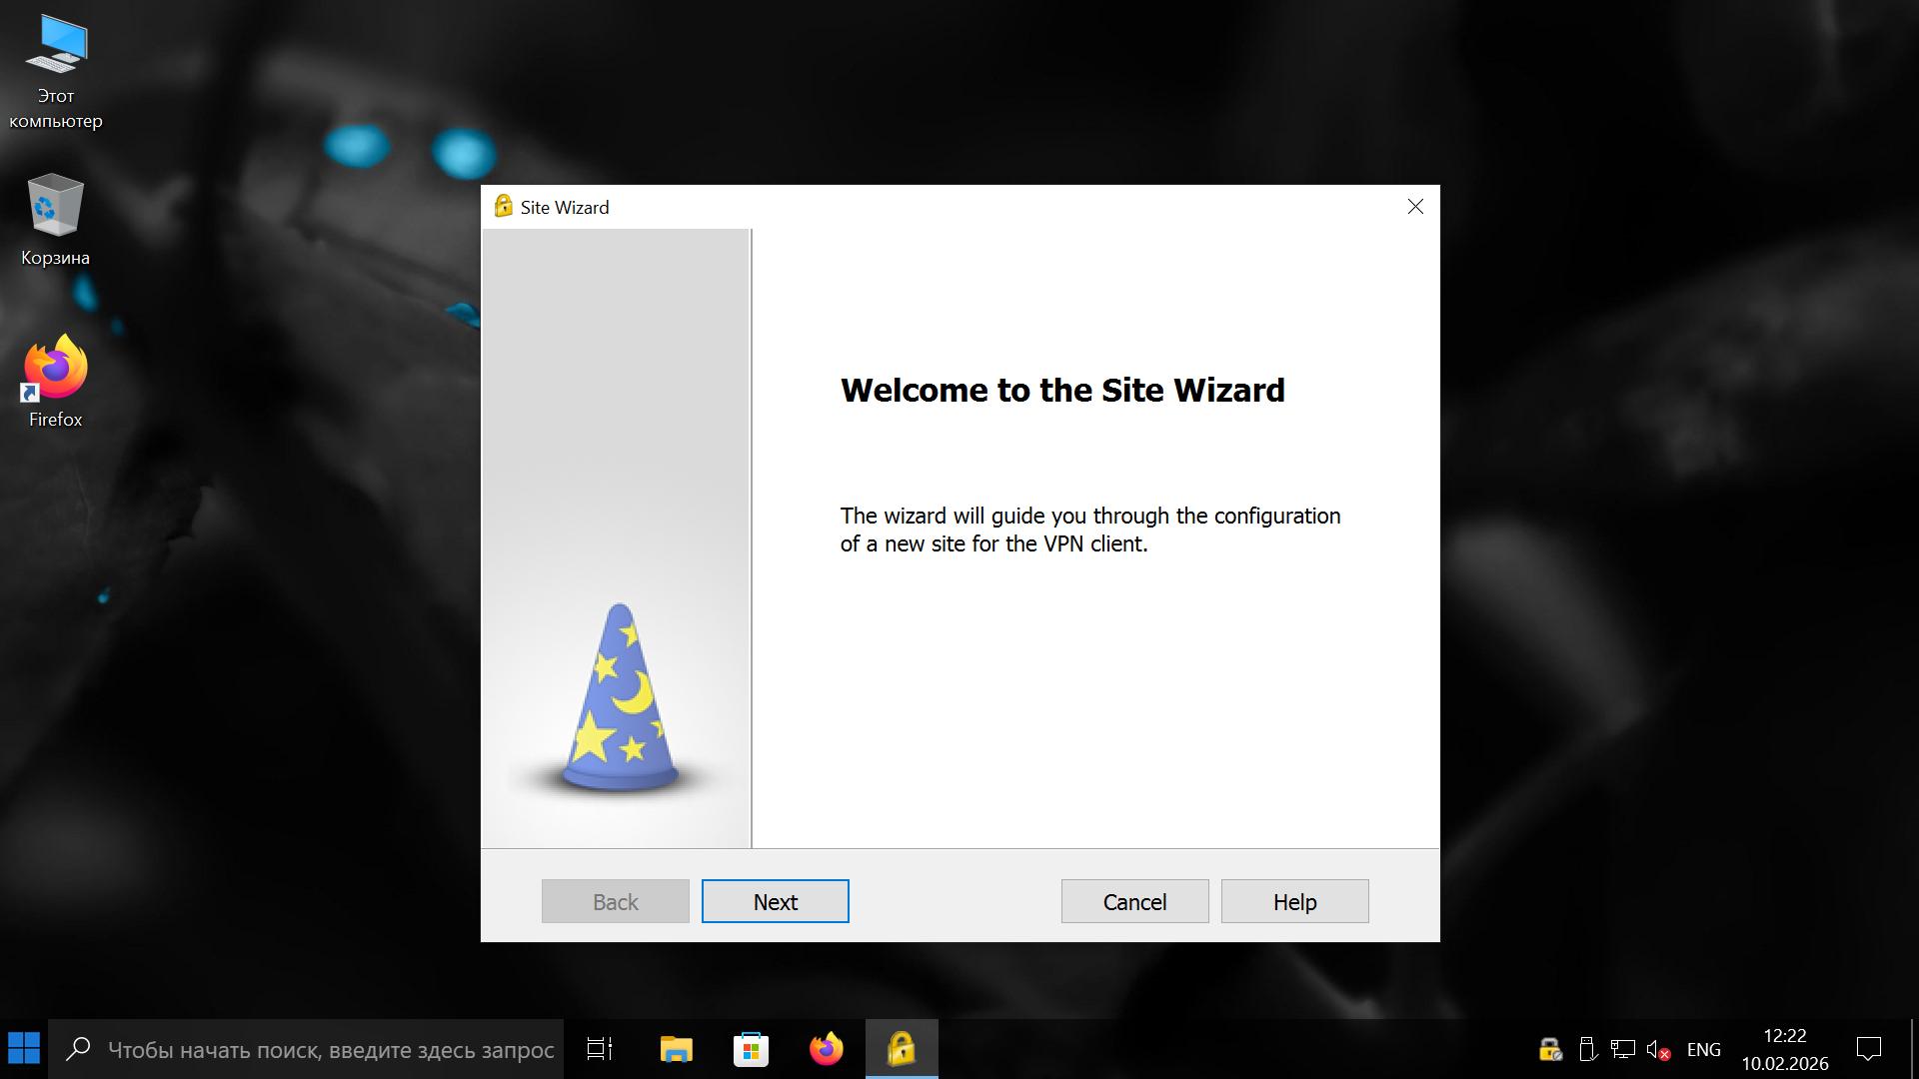This screenshot has width=1919, height=1079.
Task: Close the Site Wizard window
Action: coord(1415,207)
